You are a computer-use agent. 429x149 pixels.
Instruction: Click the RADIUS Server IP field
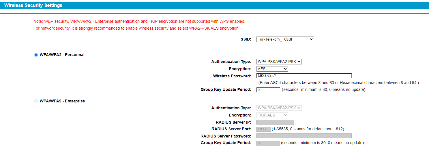pos(275,122)
